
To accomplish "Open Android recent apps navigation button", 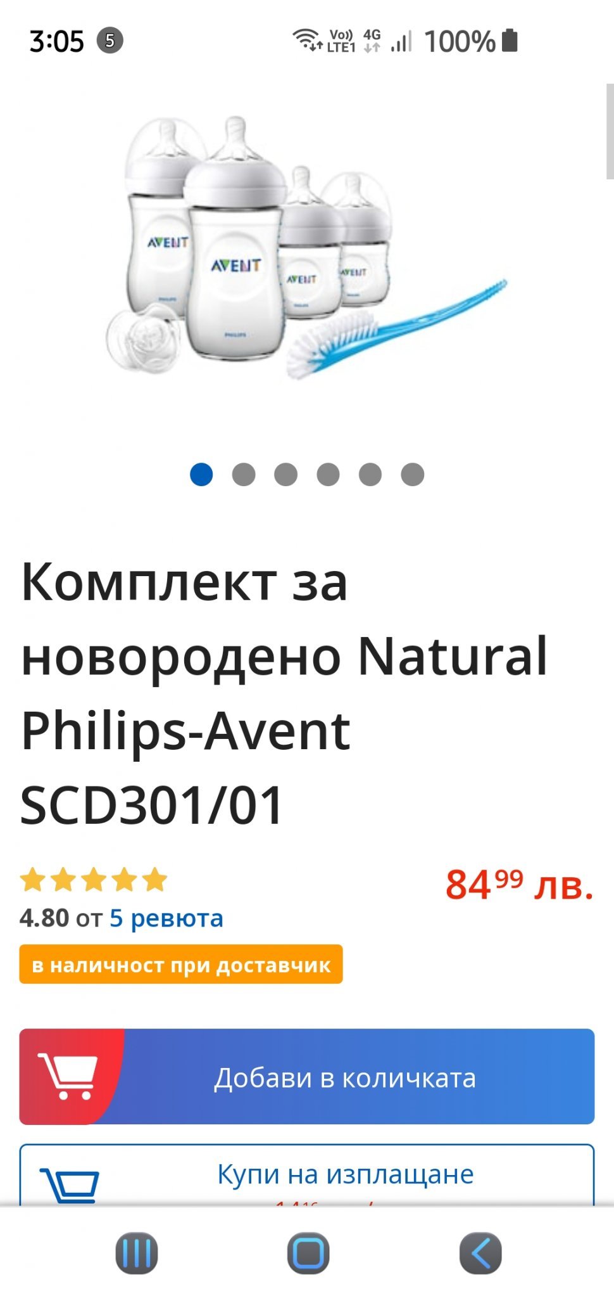I will pyautogui.click(x=137, y=1253).
